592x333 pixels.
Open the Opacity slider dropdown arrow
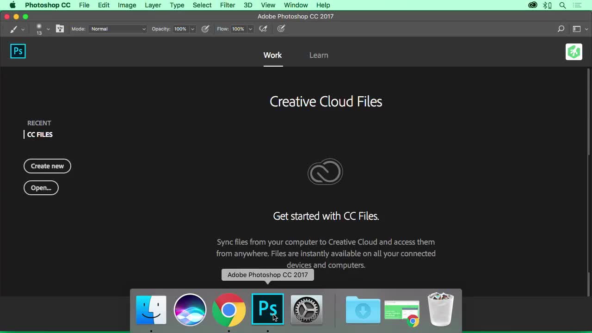click(192, 29)
